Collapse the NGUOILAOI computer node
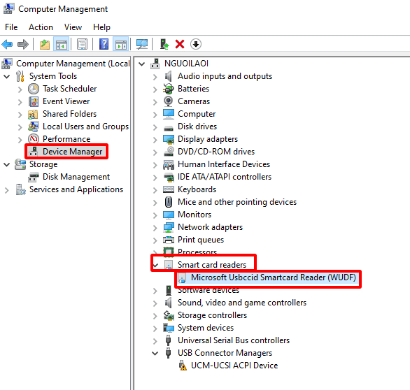This screenshot has height=390, width=410. click(142, 64)
